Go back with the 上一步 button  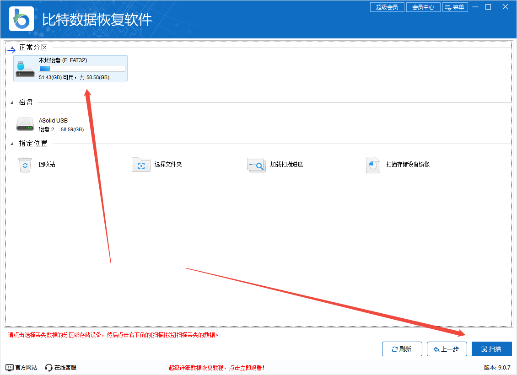click(447, 349)
